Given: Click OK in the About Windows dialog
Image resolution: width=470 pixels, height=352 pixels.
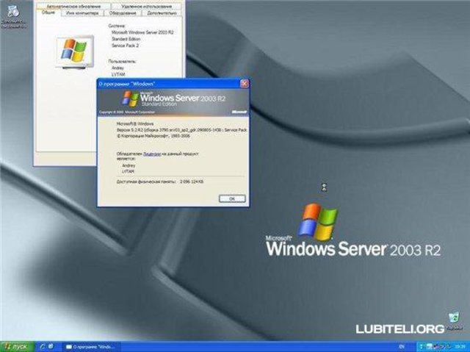Looking at the screenshot, I should tap(232, 198).
